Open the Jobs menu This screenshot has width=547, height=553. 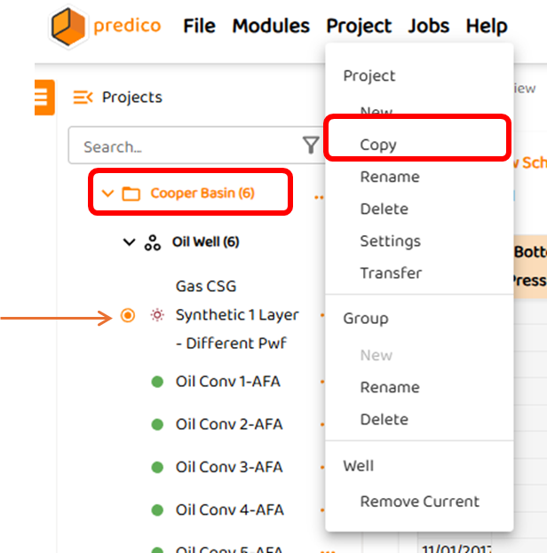pyautogui.click(x=428, y=27)
